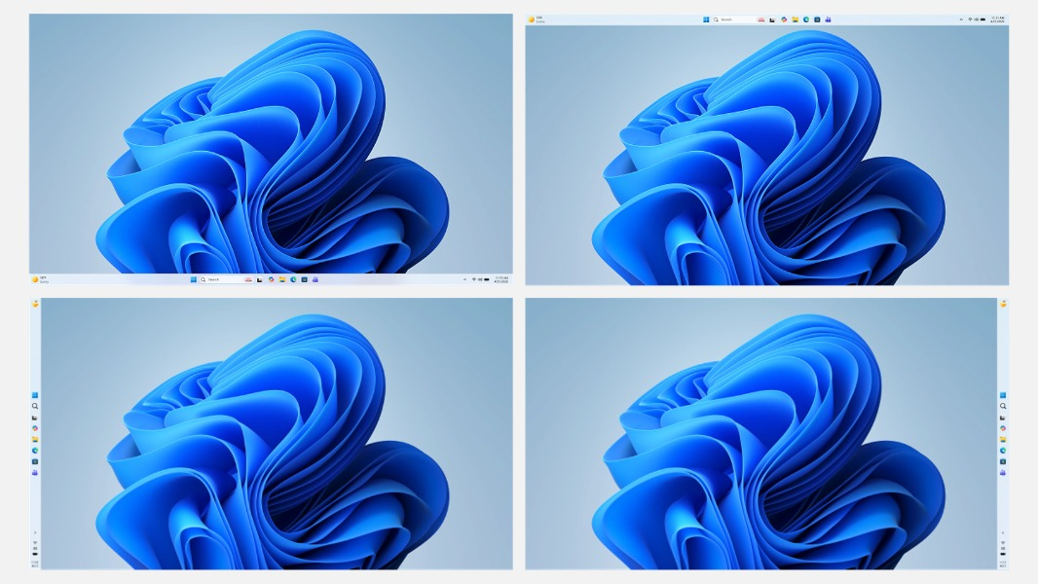Screen dimensions: 1038x584
Task: Expand hidden tray icons on the right taskbar
Action: click(x=1003, y=531)
